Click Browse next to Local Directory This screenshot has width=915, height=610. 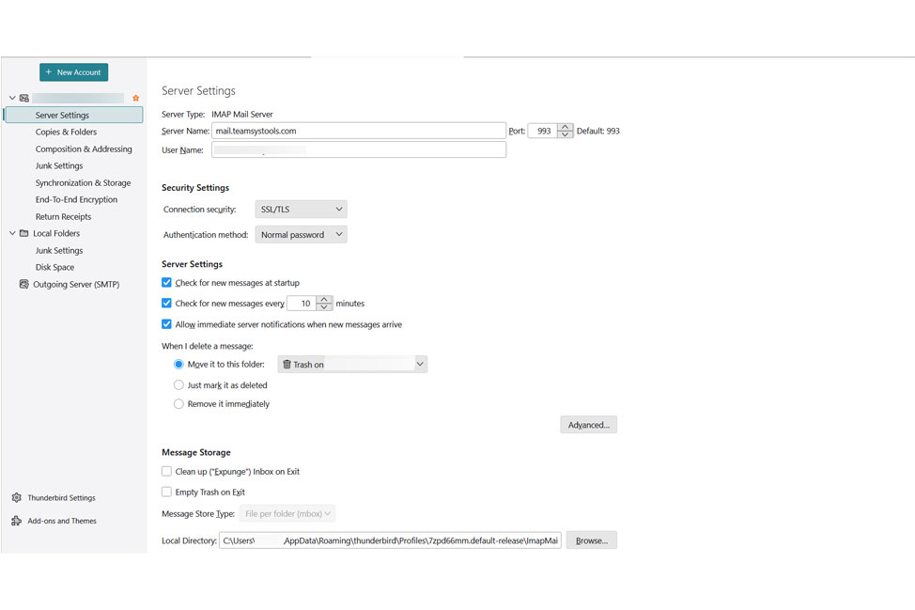coord(591,540)
